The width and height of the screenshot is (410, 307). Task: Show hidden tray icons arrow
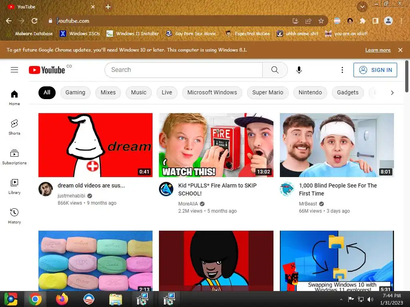341,299
